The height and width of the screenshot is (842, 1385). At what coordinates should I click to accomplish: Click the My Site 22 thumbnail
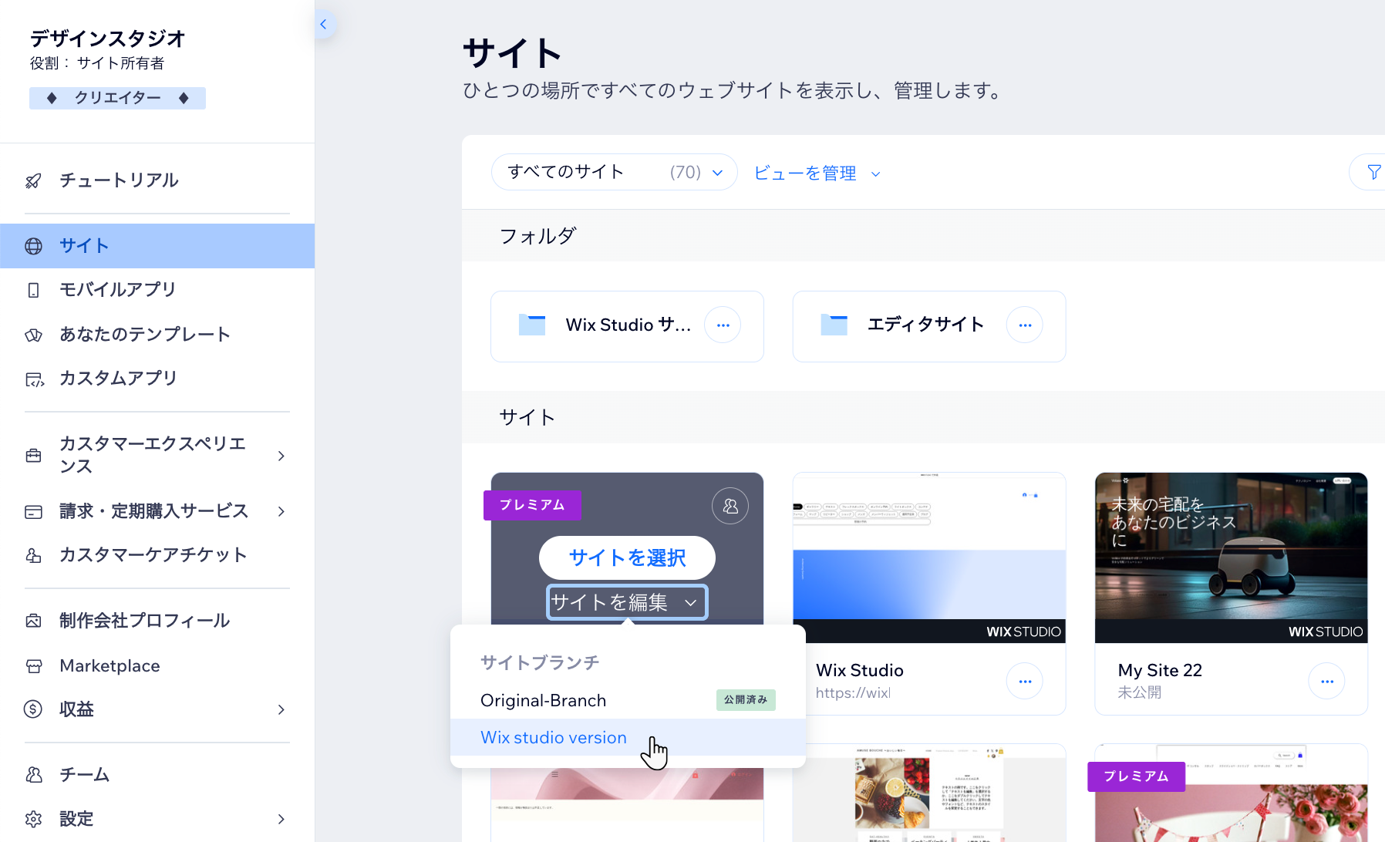[x=1232, y=557]
